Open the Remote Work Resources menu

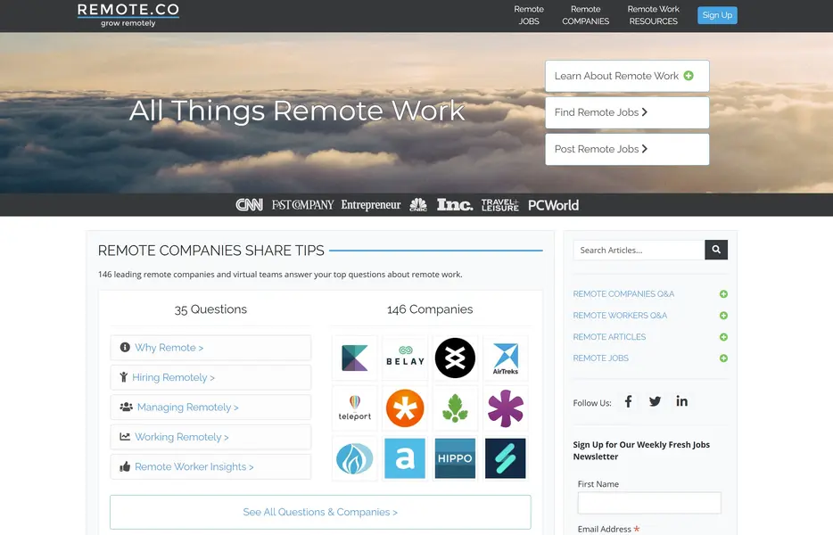coord(654,15)
